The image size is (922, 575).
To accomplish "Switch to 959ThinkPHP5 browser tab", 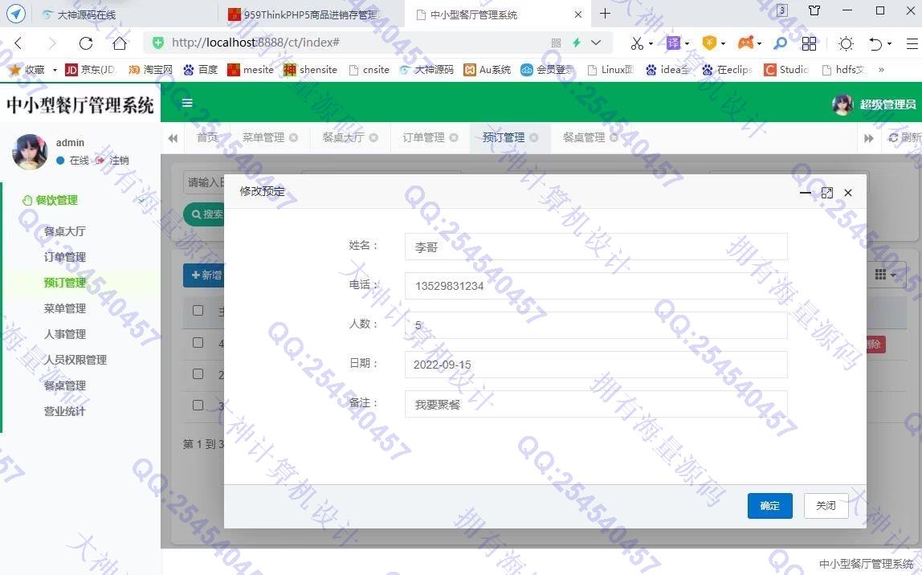I will click(x=310, y=14).
